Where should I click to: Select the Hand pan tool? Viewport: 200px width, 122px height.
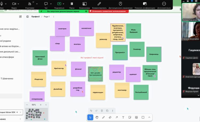[x=97, y=117]
